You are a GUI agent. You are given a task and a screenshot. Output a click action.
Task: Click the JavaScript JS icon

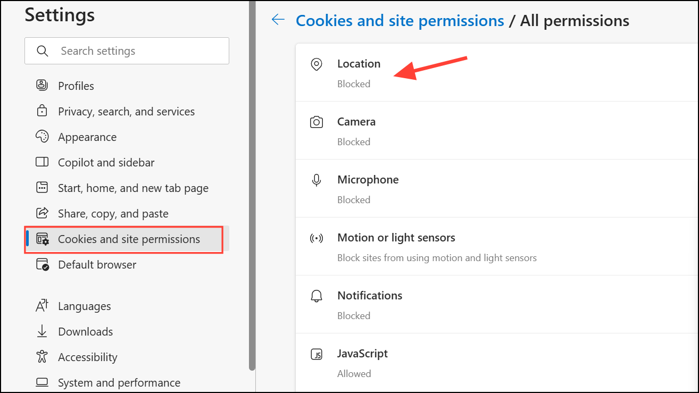coord(317,354)
